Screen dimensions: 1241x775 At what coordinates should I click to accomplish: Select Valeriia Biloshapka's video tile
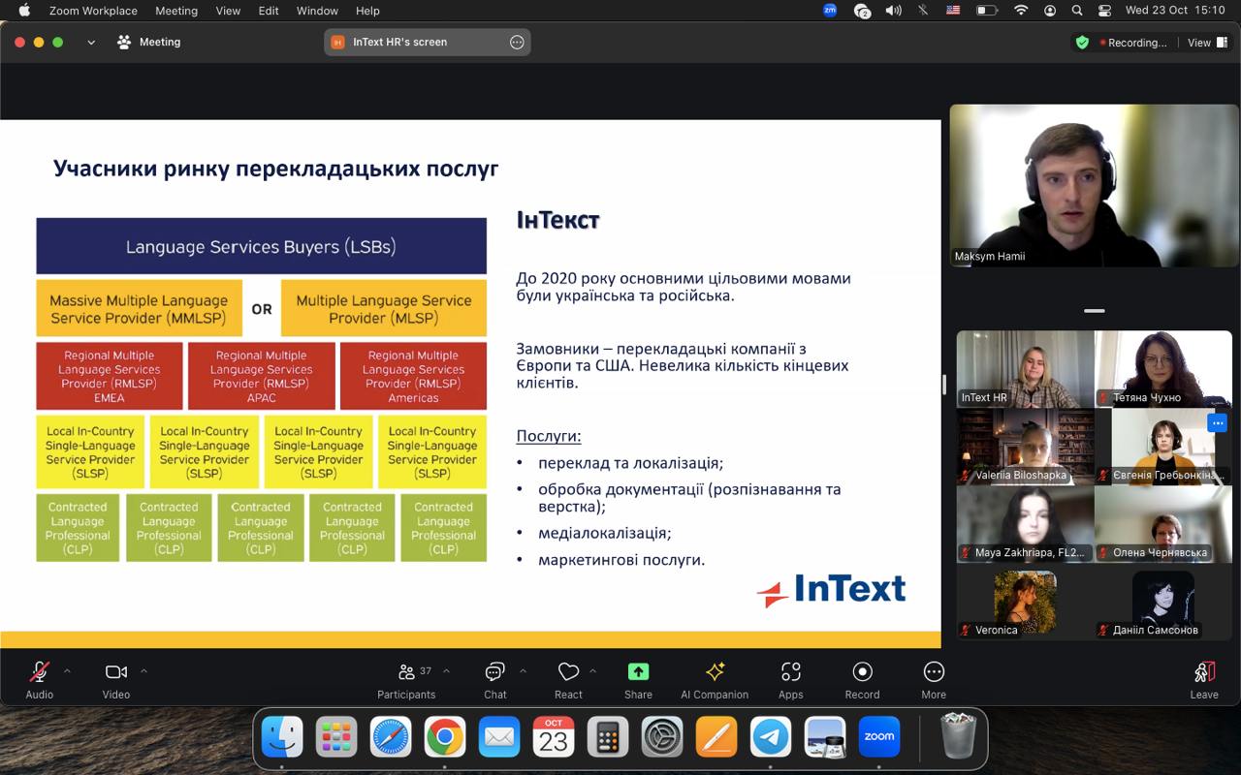(x=1026, y=447)
